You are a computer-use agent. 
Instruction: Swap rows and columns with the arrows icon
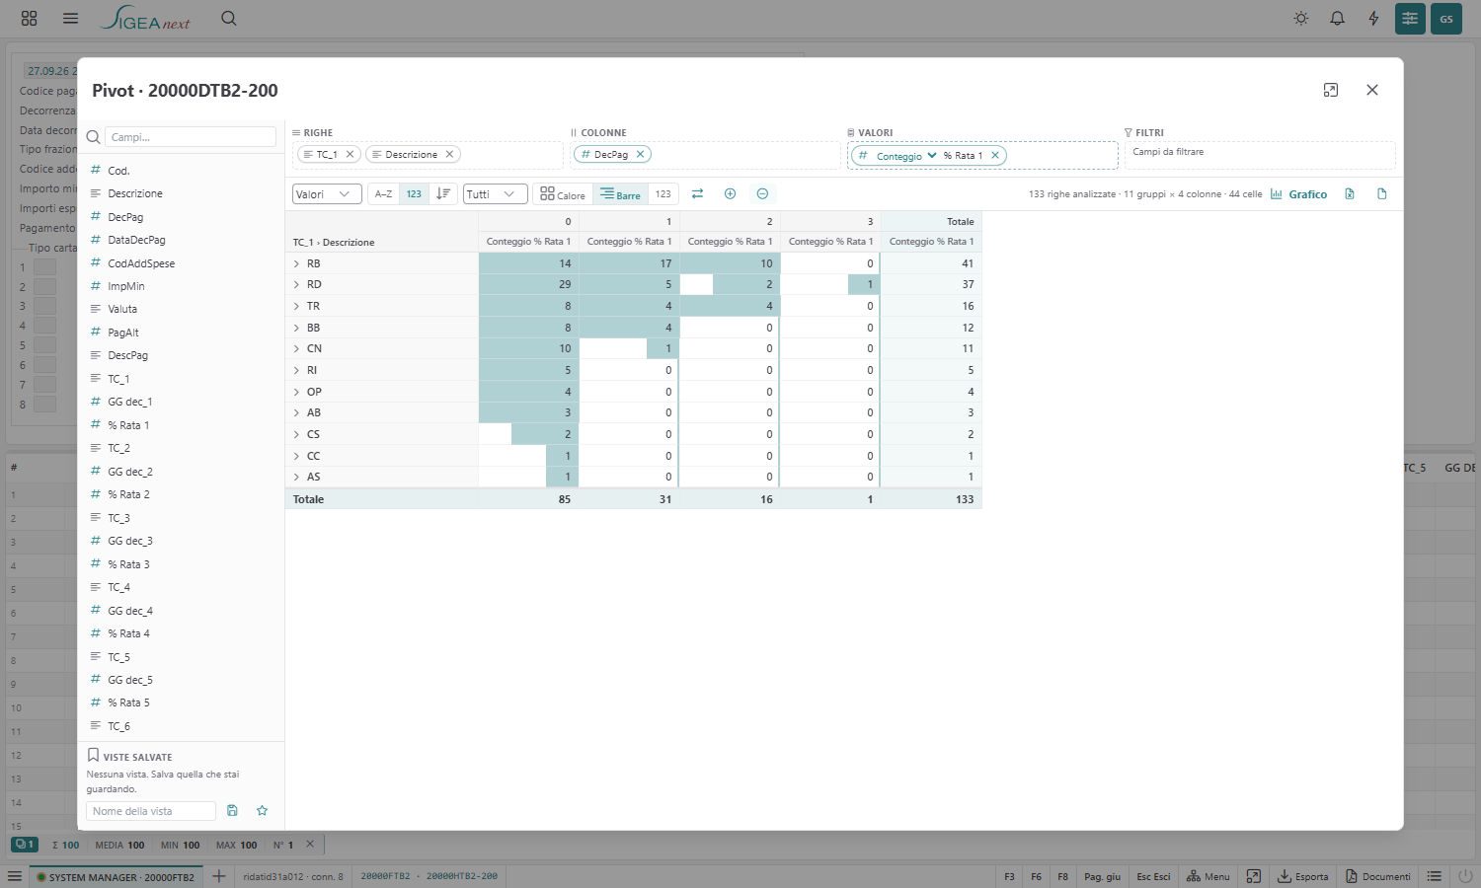point(697,194)
